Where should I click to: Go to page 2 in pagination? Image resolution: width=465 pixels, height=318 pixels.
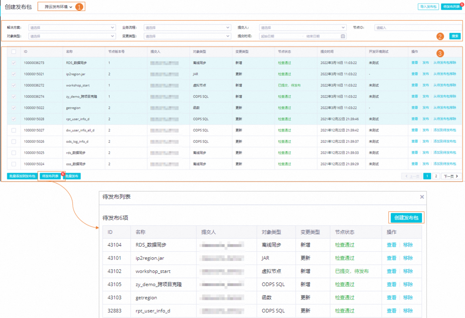tap(436, 176)
